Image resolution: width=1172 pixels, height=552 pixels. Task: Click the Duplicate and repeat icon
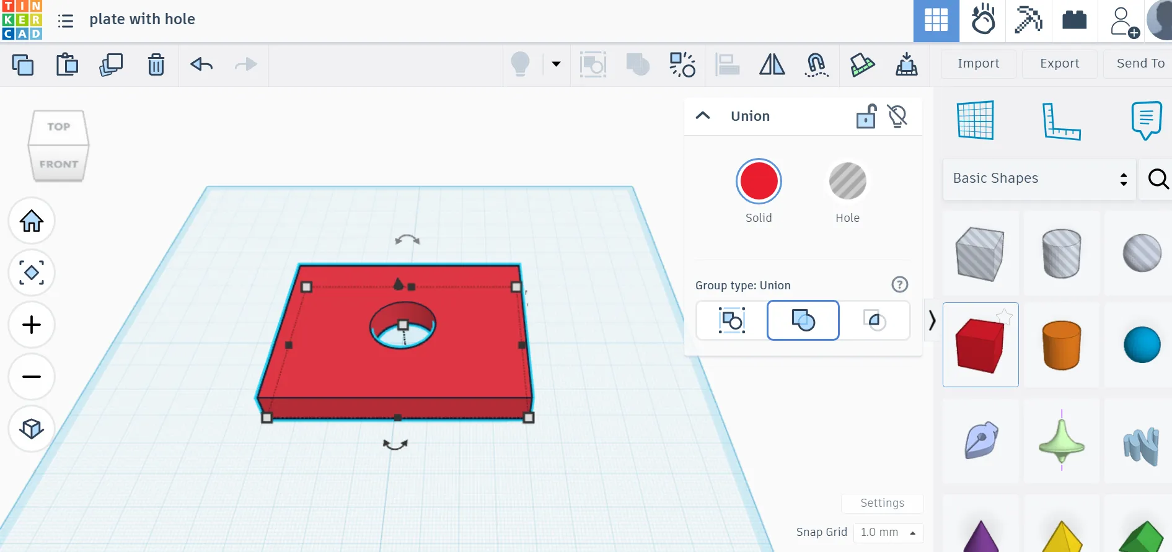pos(111,64)
